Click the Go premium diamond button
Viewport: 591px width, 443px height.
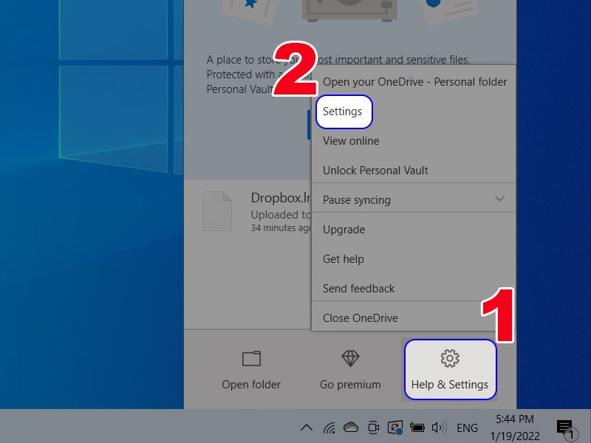(350, 370)
